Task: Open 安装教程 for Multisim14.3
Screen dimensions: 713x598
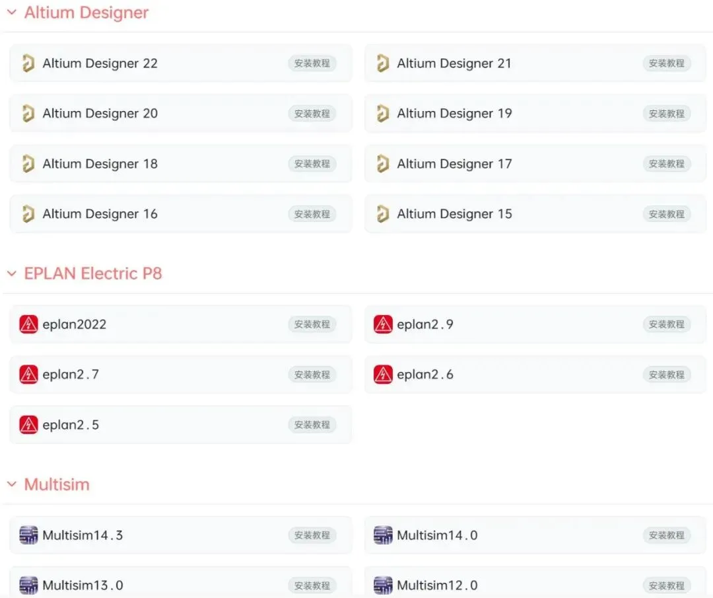Action: (x=312, y=535)
